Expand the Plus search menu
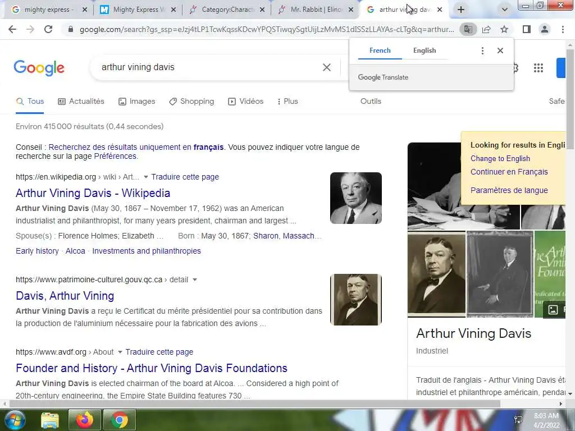This screenshot has width=575, height=431. (287, 102)
